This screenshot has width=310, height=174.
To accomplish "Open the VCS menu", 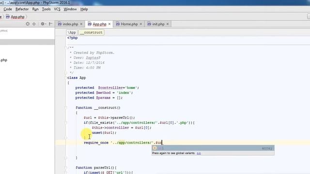I will (57, 9).
